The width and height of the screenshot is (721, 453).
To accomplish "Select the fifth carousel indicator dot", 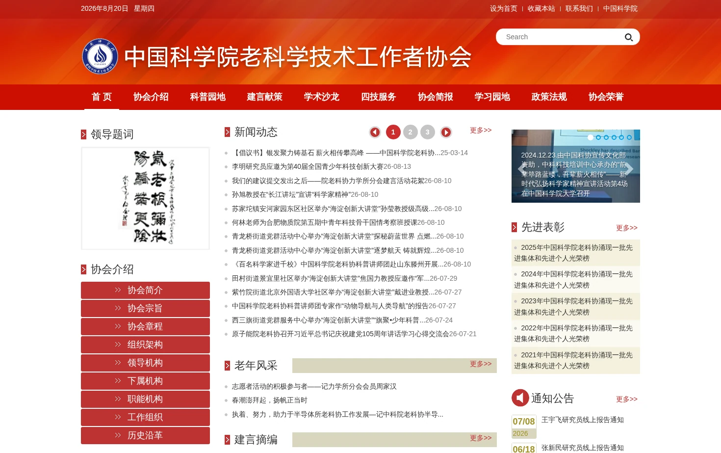I will 621,137.
